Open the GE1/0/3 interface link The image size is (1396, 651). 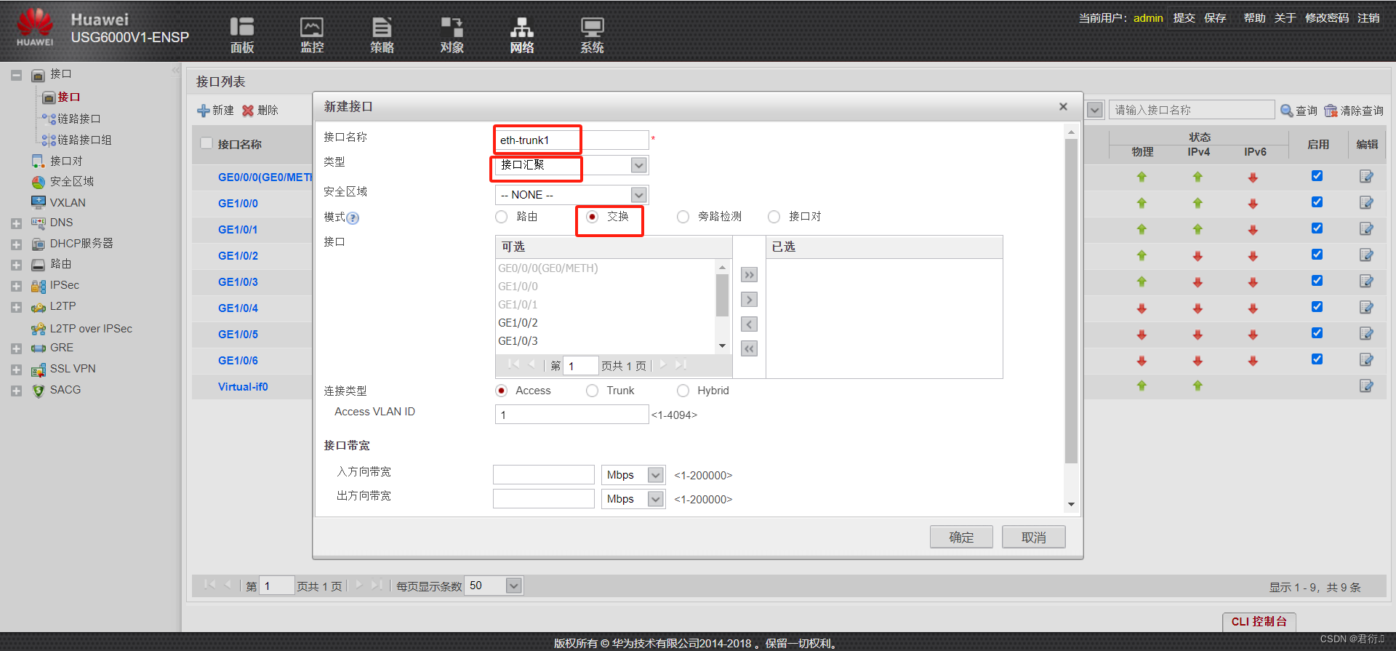point(238,282)
